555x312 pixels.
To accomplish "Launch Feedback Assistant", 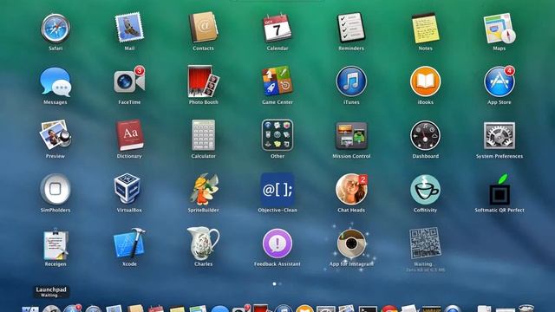I will tap(277, 244).
